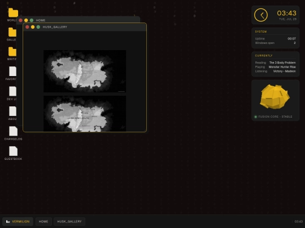Click the 'FUSION CORE - STABLE' label

tap(275, 117)
